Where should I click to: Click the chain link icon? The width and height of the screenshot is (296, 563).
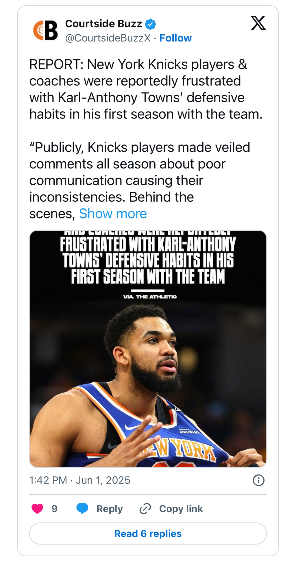pyautogui.click(x=145, y=509)
